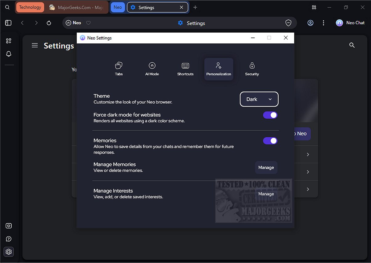Disable the Memories toggle

click(270, 141)
